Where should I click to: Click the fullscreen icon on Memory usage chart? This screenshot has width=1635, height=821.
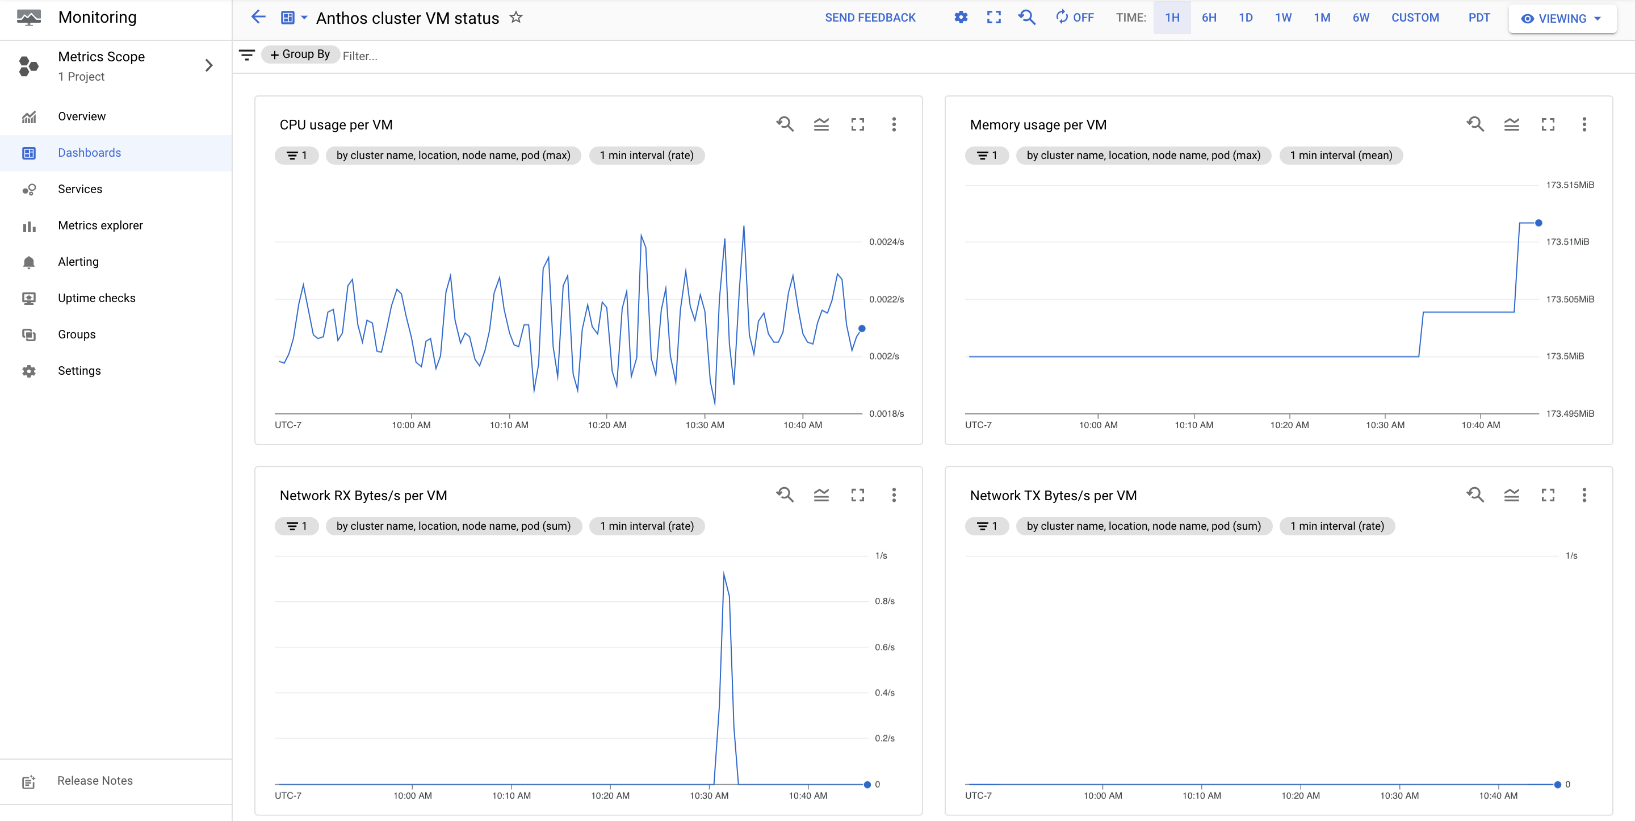(1549, 124)
